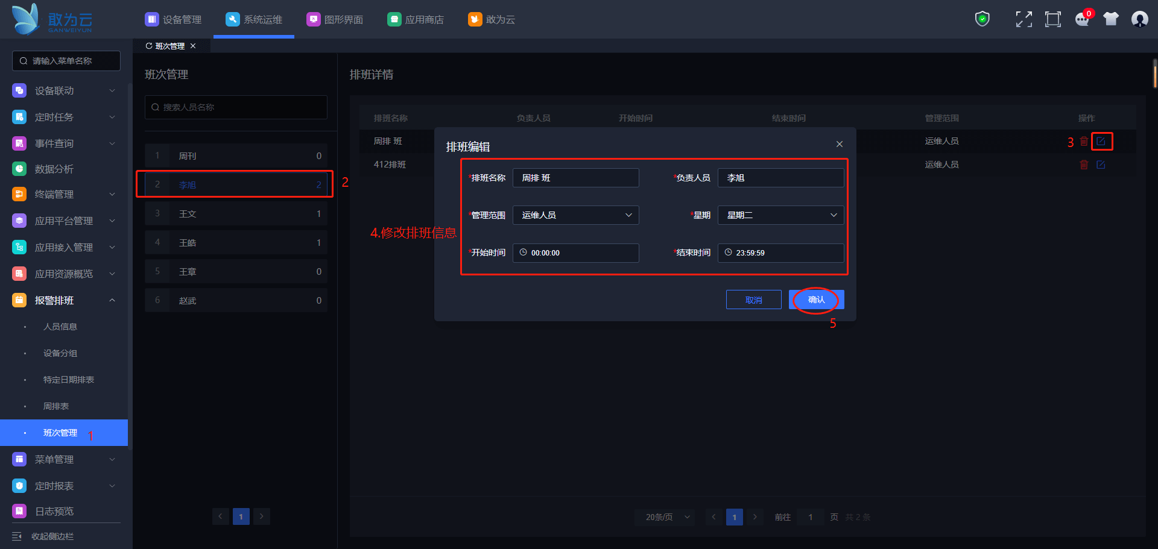The image size is (1158, 549).
Task: Select 王文 in the staff list
Action: pos(236,214)
